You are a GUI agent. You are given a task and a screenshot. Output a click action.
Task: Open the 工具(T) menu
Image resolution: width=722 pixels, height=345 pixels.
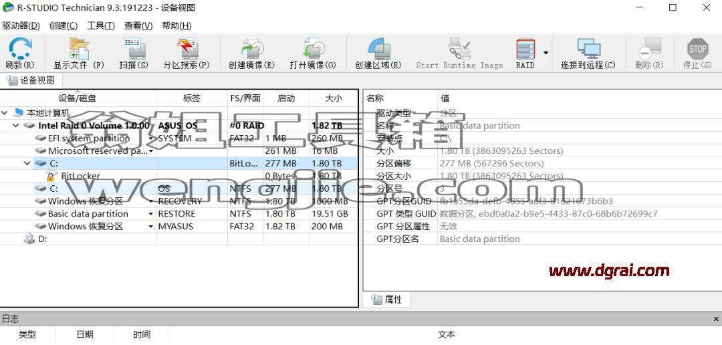tap(101, 26)
